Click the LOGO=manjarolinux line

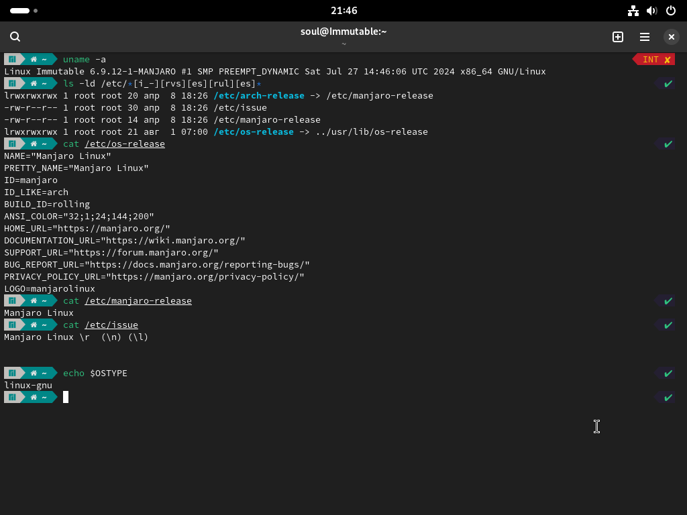[50, 288]
